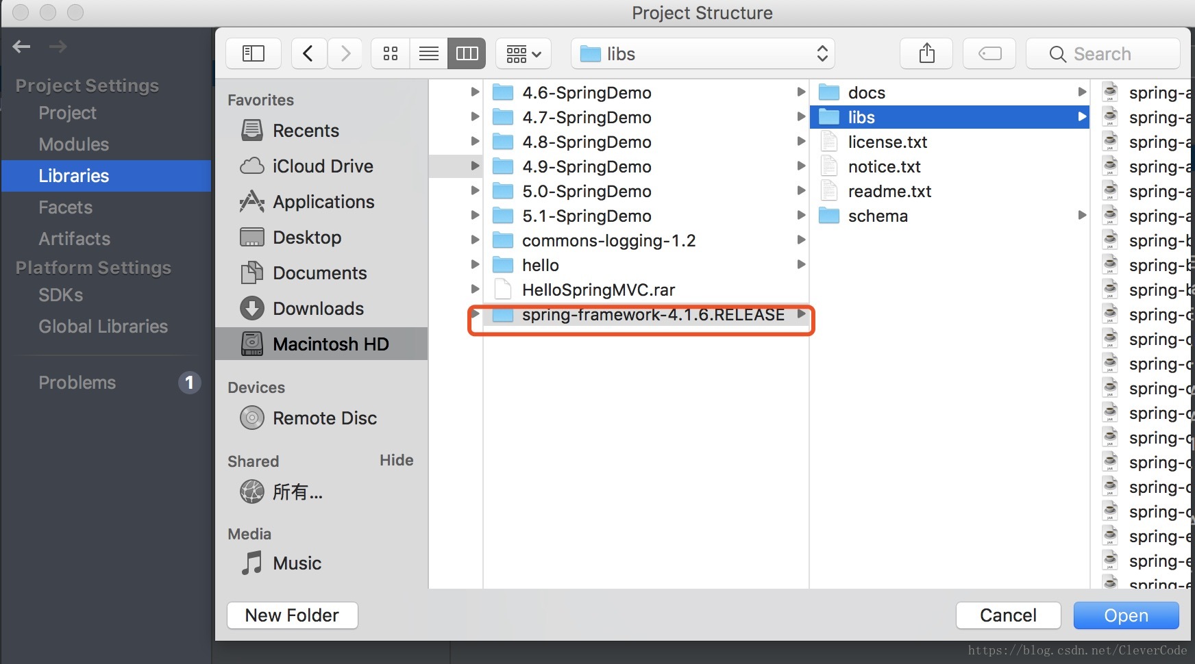Expand arrow next to 4.6-SpringDemo
Viewport: 1195px width, 664px height.
800,92
